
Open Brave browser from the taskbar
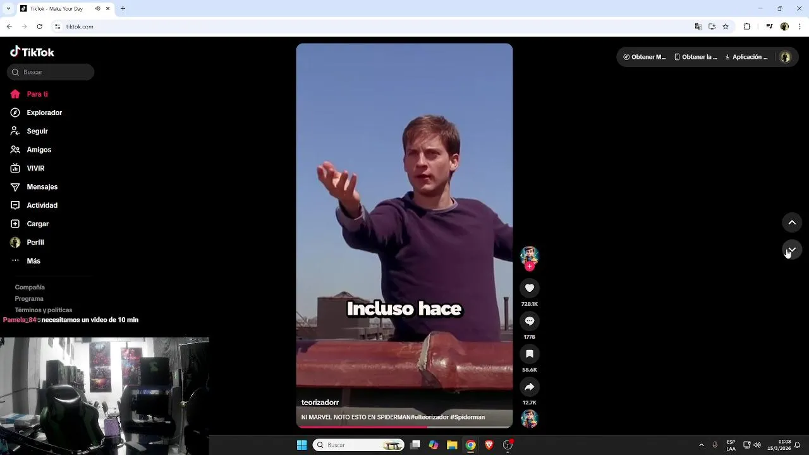click(489, 445)
